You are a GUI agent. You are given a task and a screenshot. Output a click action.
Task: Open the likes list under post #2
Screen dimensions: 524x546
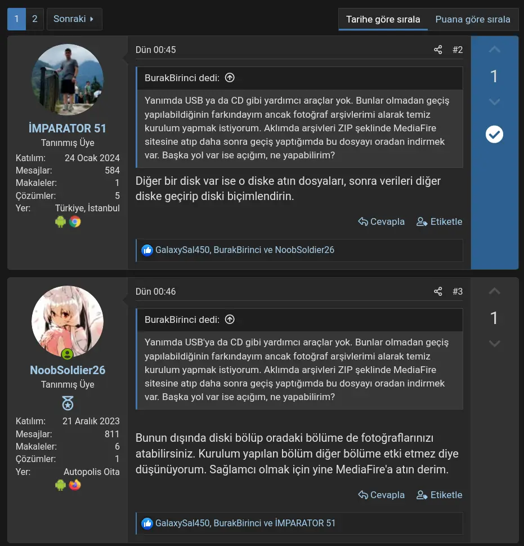click(244, 250)
